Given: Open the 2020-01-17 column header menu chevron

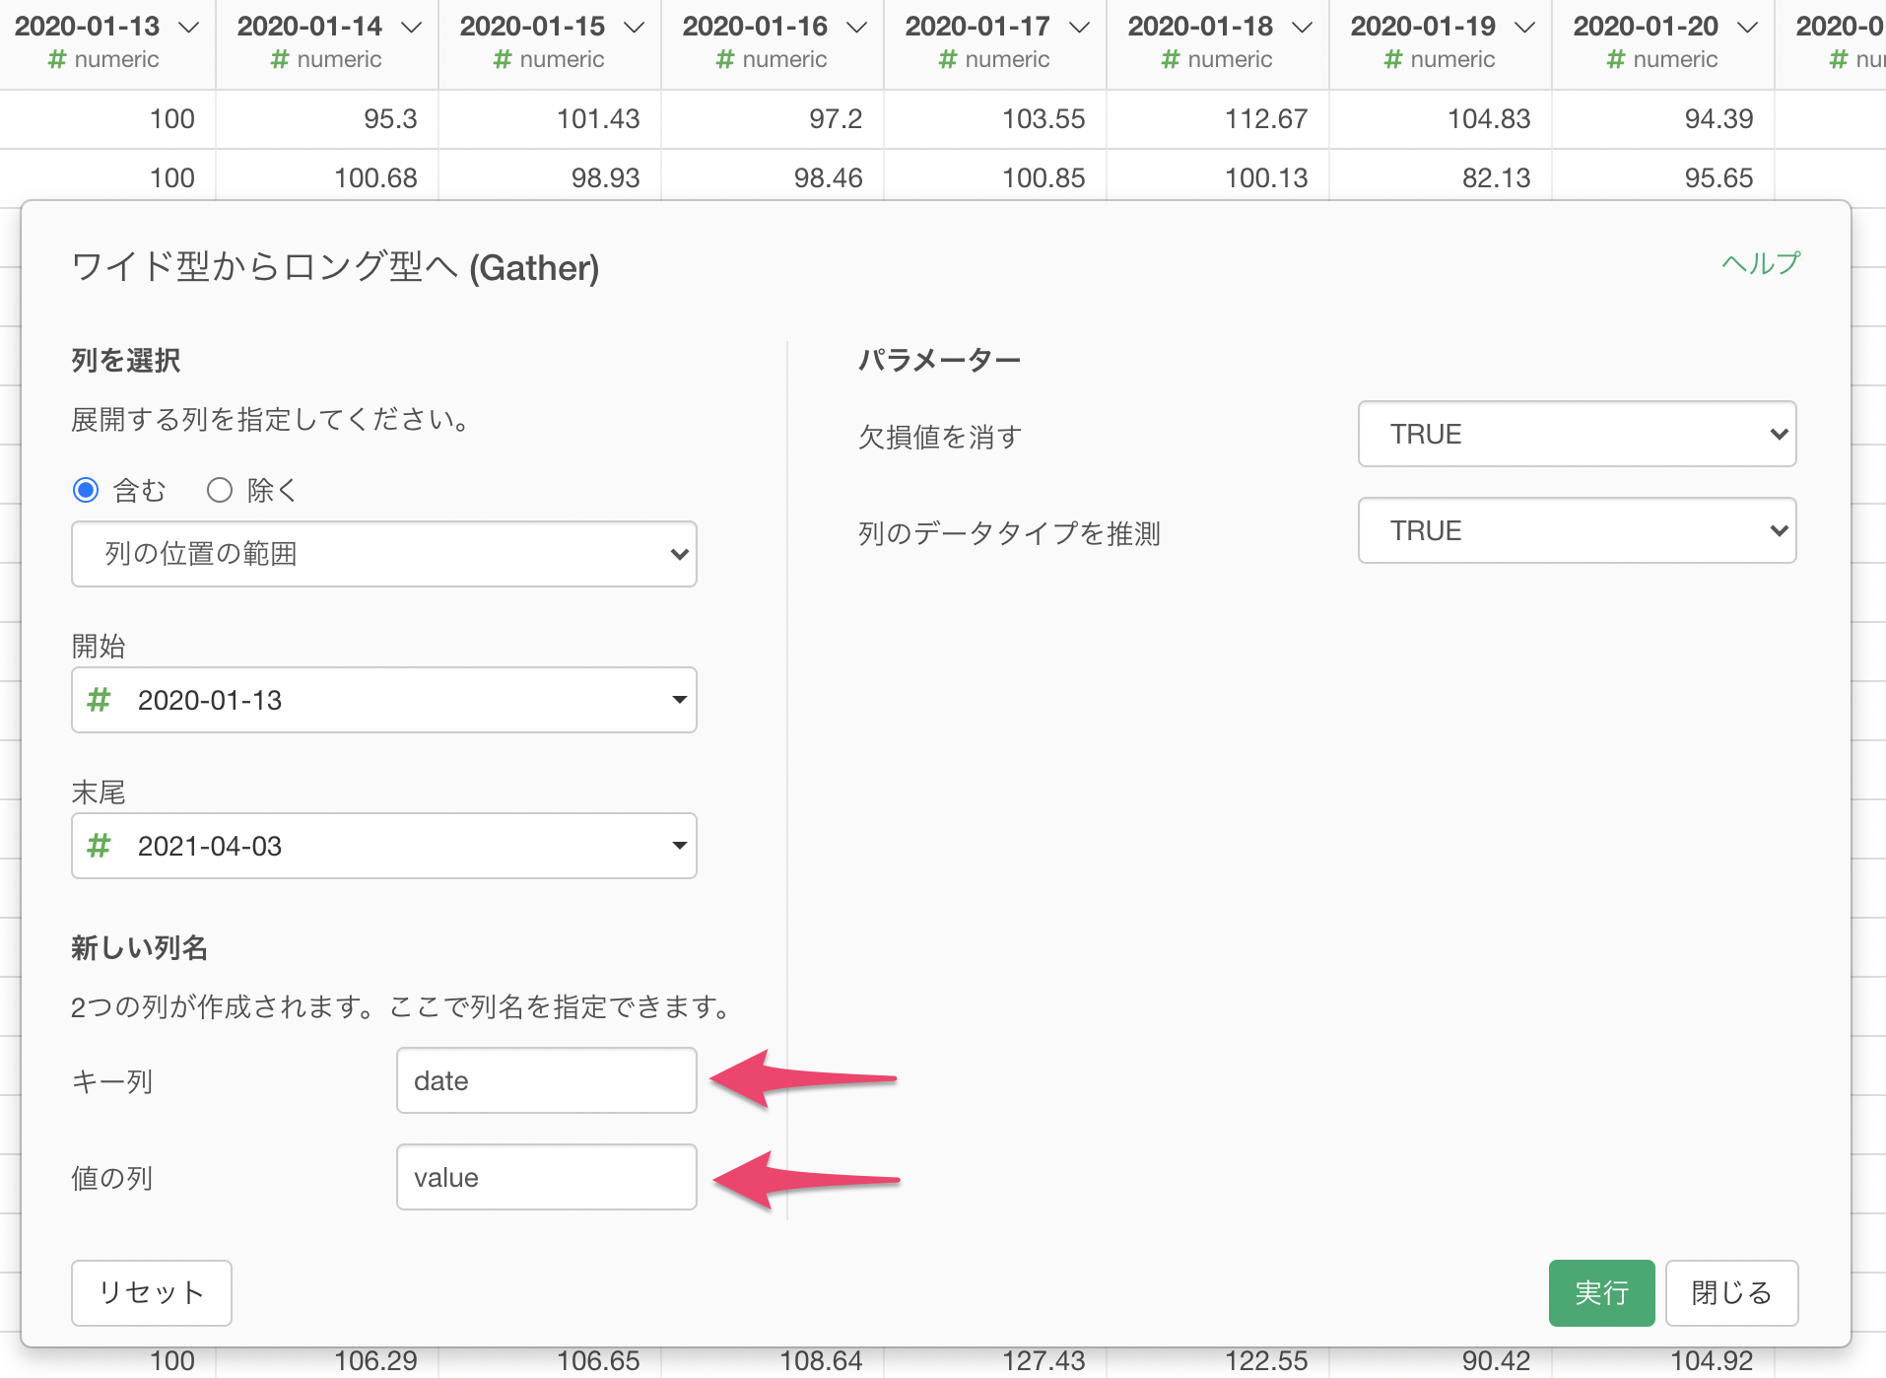Looking at the screenshot, I should pos(1079,28).
